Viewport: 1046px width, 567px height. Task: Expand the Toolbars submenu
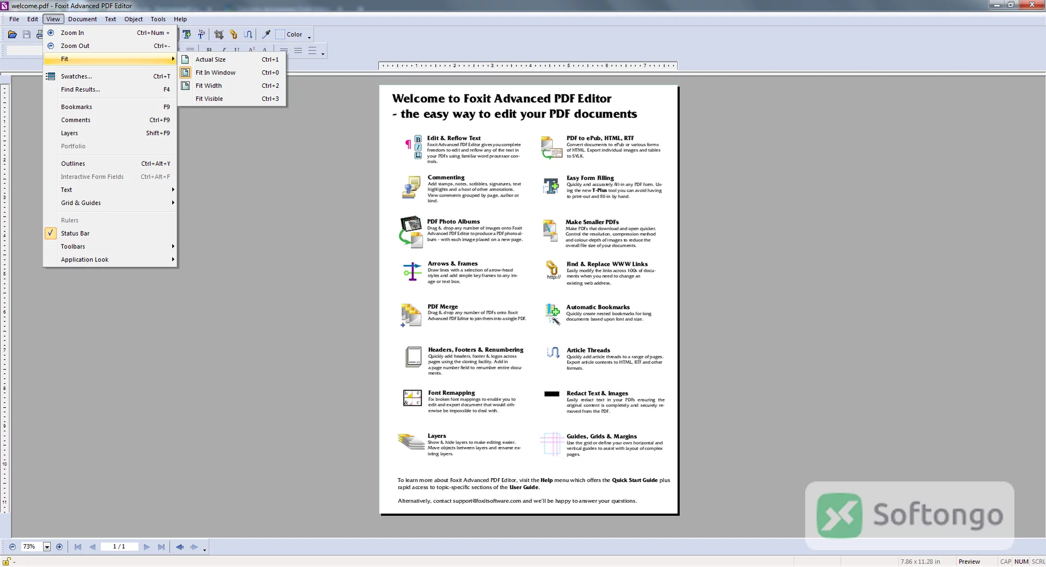click(110, 246)
